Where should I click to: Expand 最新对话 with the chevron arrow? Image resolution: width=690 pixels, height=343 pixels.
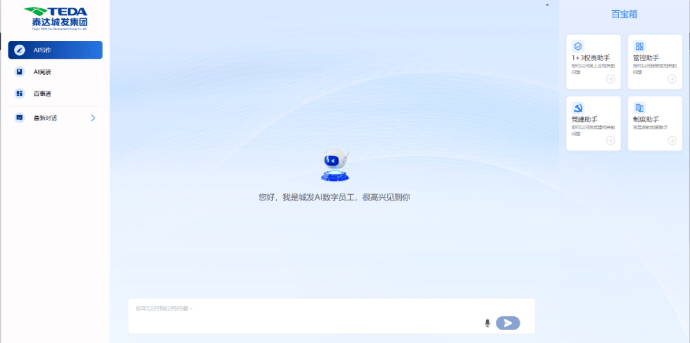[x=93, y=118]
